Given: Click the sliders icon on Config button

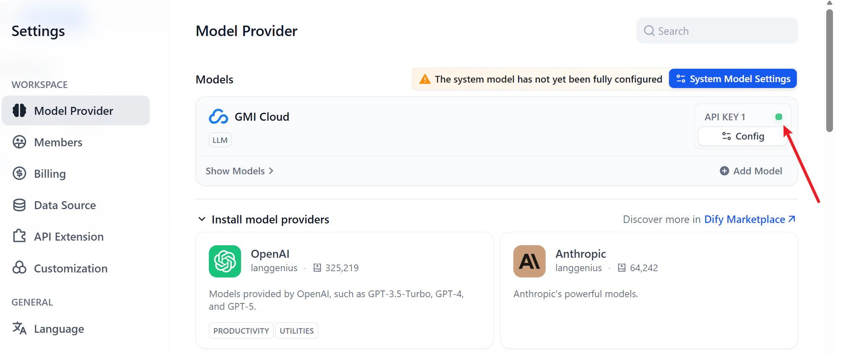Looking at the screenshot, I should 726,136.
